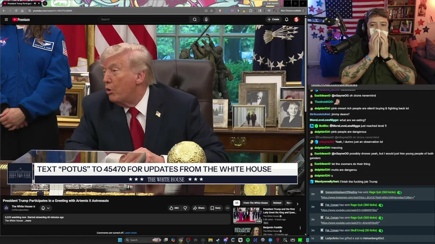Open Chrome home page button

point(22,11)
